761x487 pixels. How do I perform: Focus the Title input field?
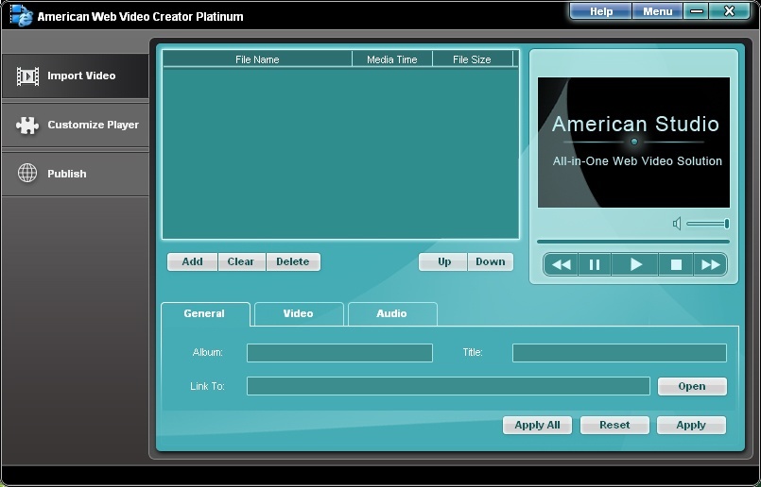(x=619, y=353)
